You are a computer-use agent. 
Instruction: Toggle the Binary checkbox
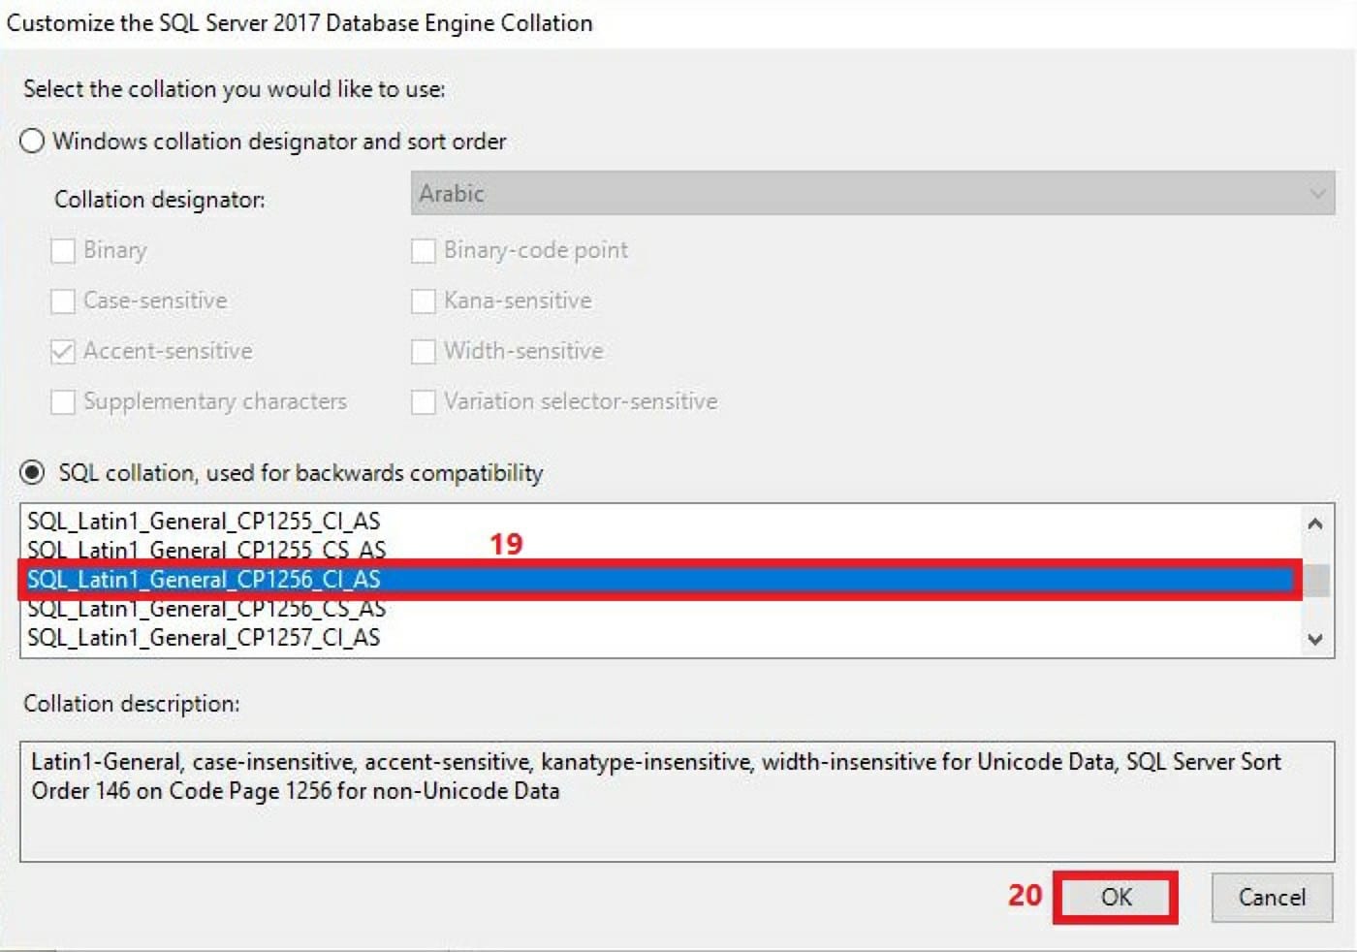click(x=63, y=251)
